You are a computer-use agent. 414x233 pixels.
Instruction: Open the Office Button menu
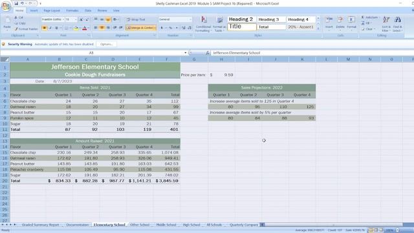(x=6, y=6)
